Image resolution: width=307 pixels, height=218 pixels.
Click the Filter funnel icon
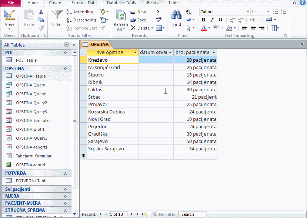click(57, 15)
